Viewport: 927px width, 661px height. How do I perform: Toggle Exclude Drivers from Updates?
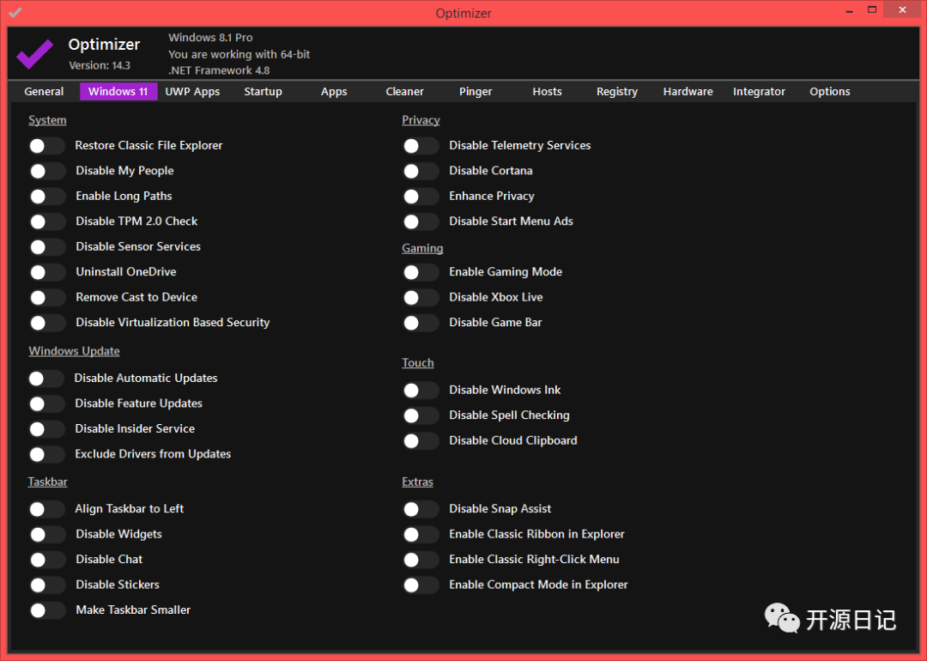point(47,454)
